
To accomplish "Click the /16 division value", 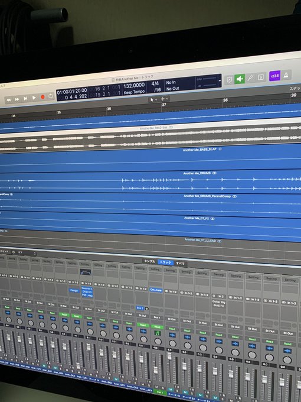I will tap(157, 90).
